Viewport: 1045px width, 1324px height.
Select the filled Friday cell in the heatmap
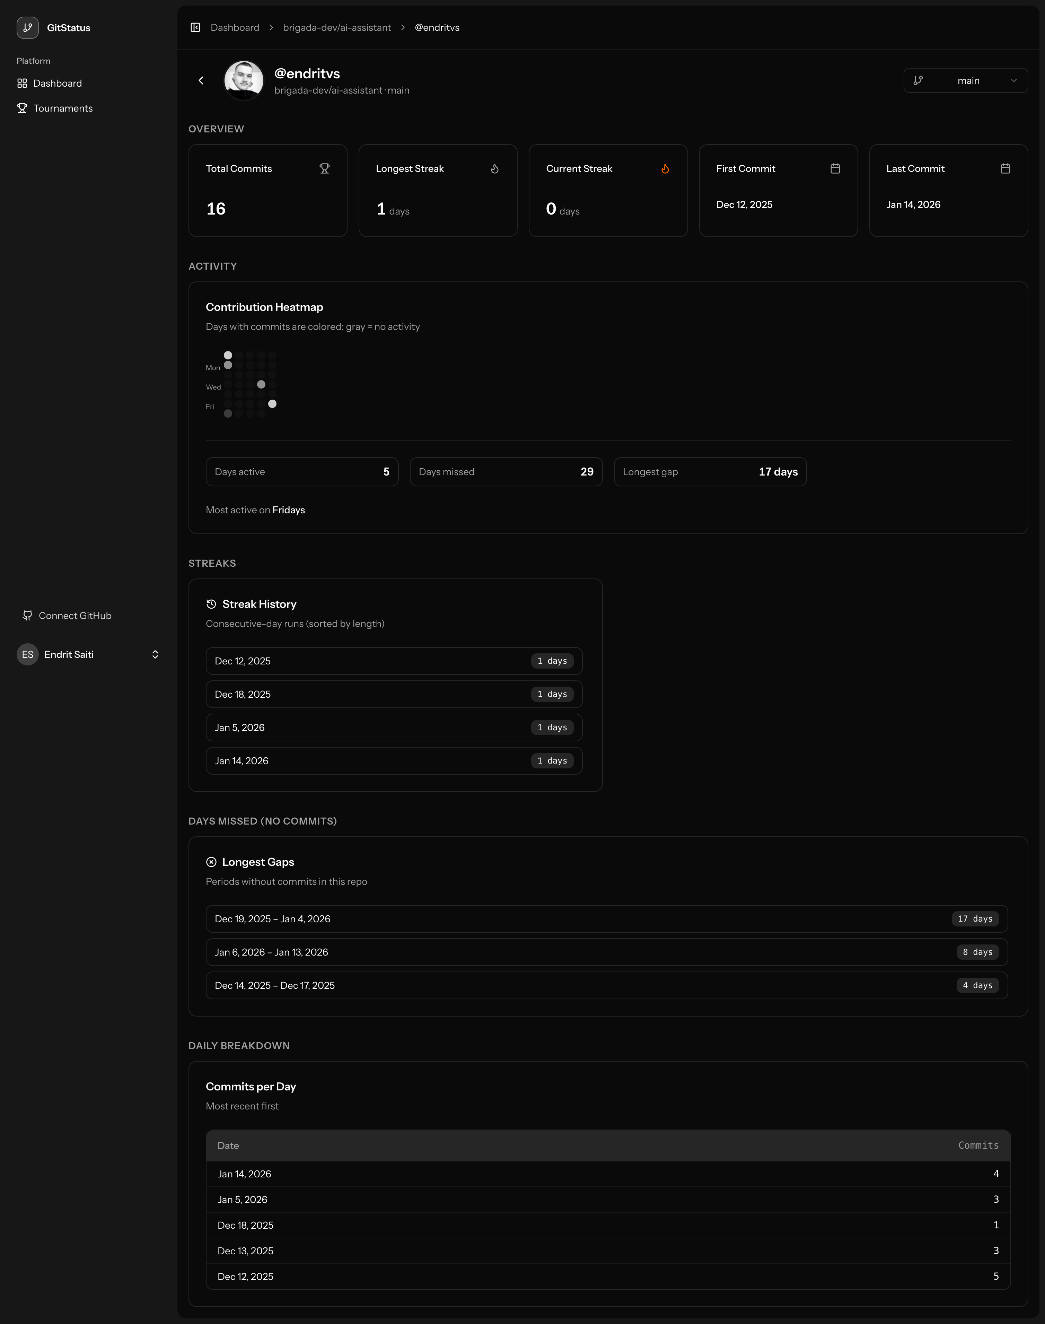pyautogui.click(x=272, y=403)
